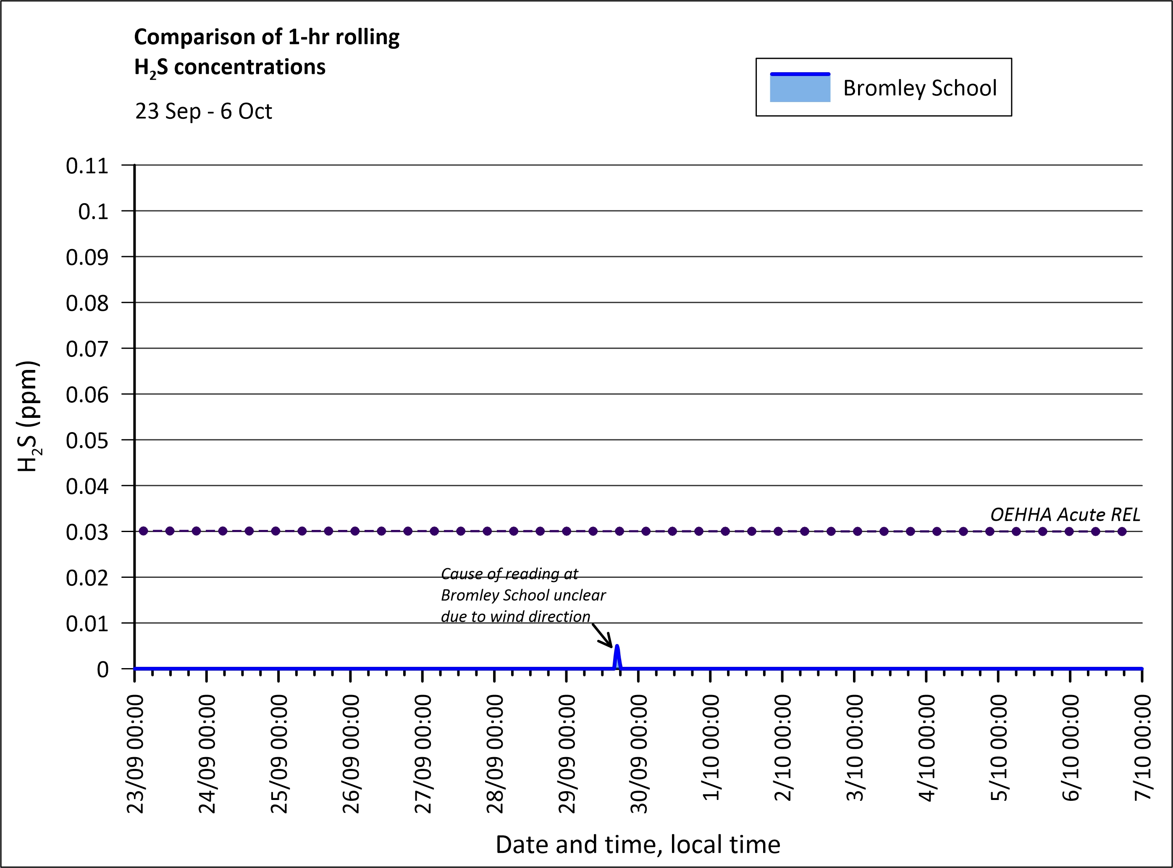Click the 1/10 00:00 x-axis label
This screenshot has width=1173, height=868.
711,747
